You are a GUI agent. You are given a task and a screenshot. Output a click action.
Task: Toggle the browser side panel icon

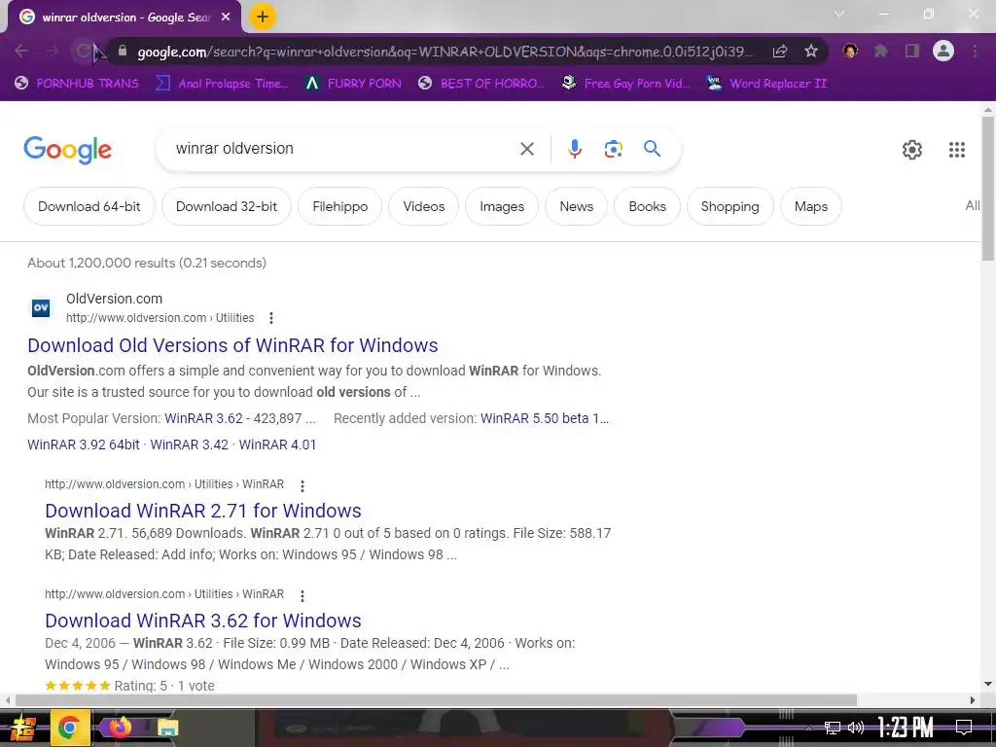(912, 51)
